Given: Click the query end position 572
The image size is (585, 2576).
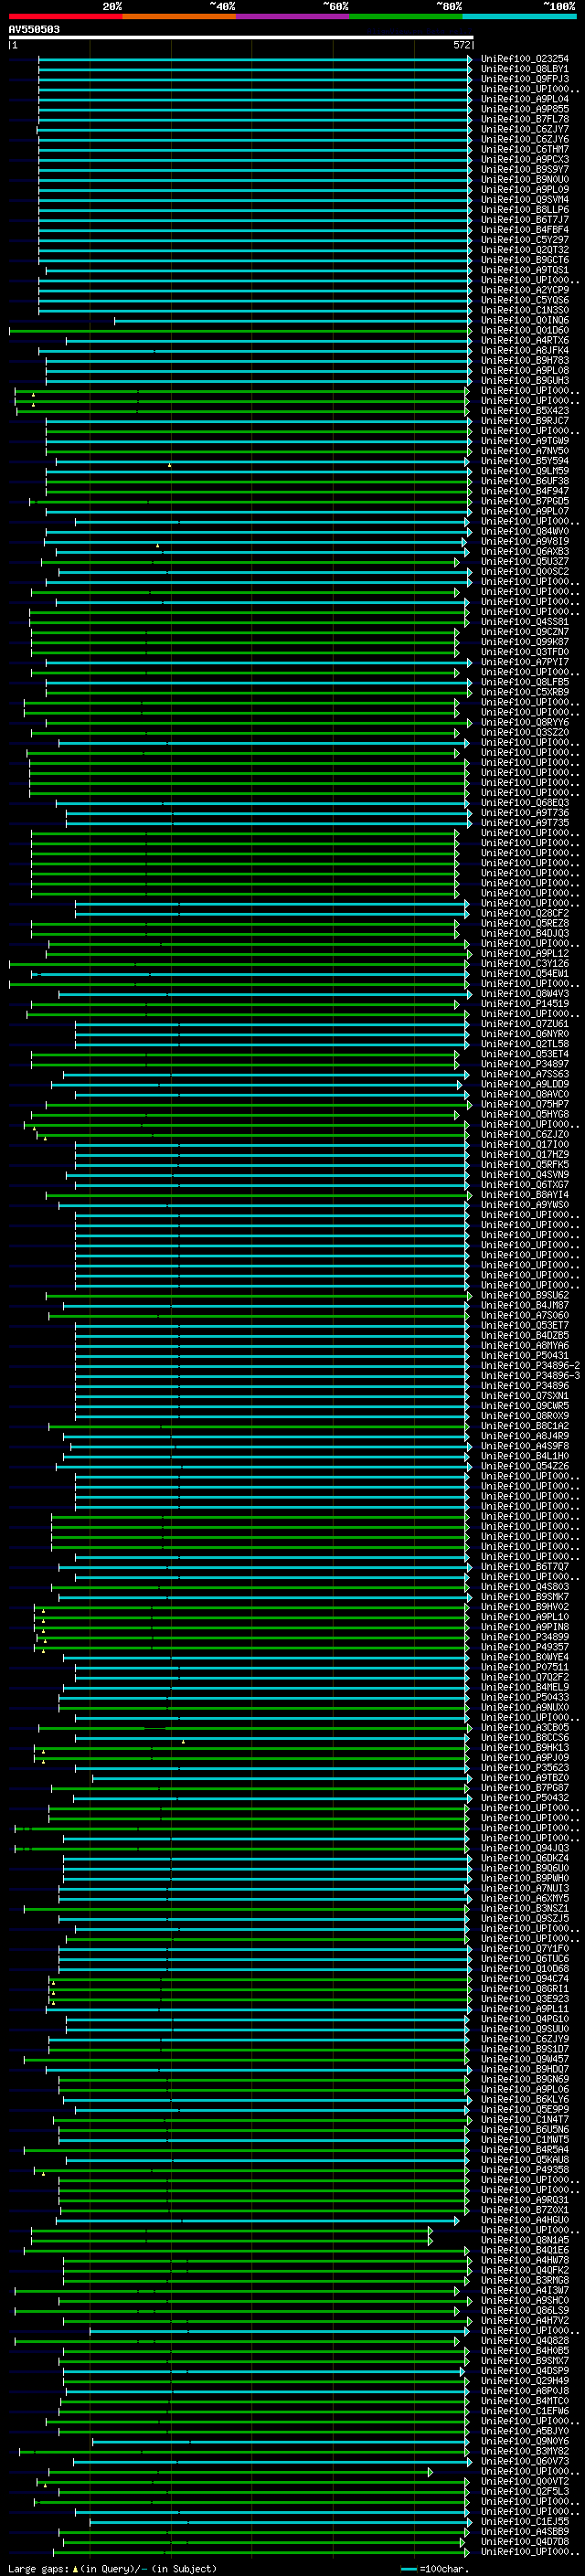Looking at the screenshot, I should tap(461, 45).
